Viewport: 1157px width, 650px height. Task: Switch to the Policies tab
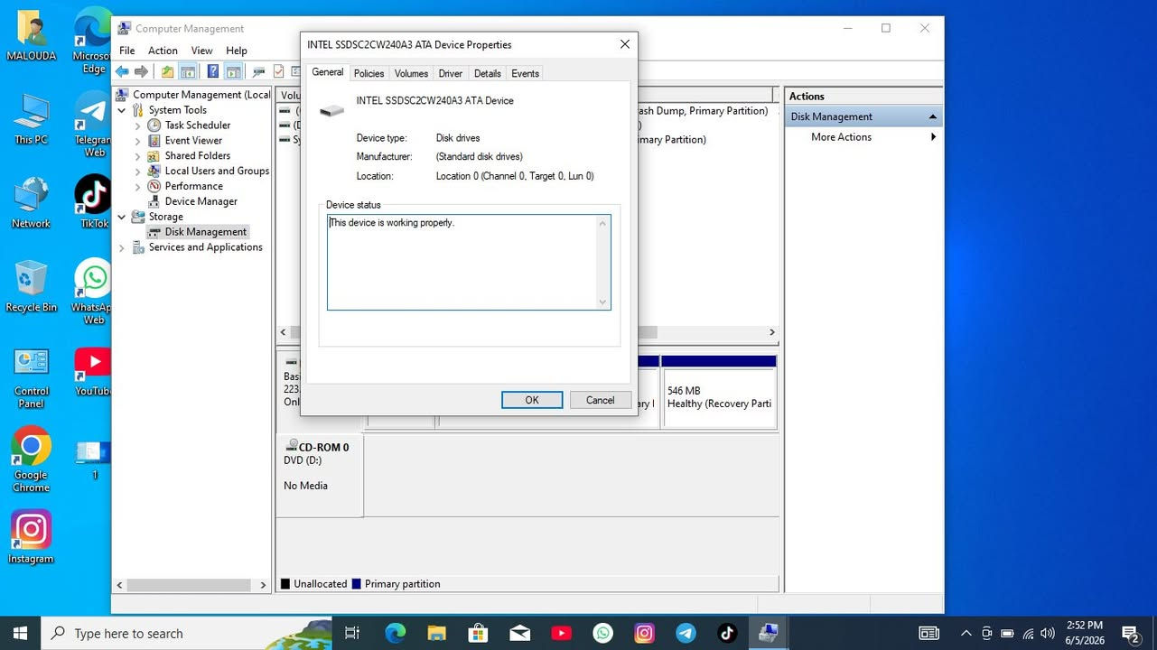pyautogui.click(x=369, y=74)
